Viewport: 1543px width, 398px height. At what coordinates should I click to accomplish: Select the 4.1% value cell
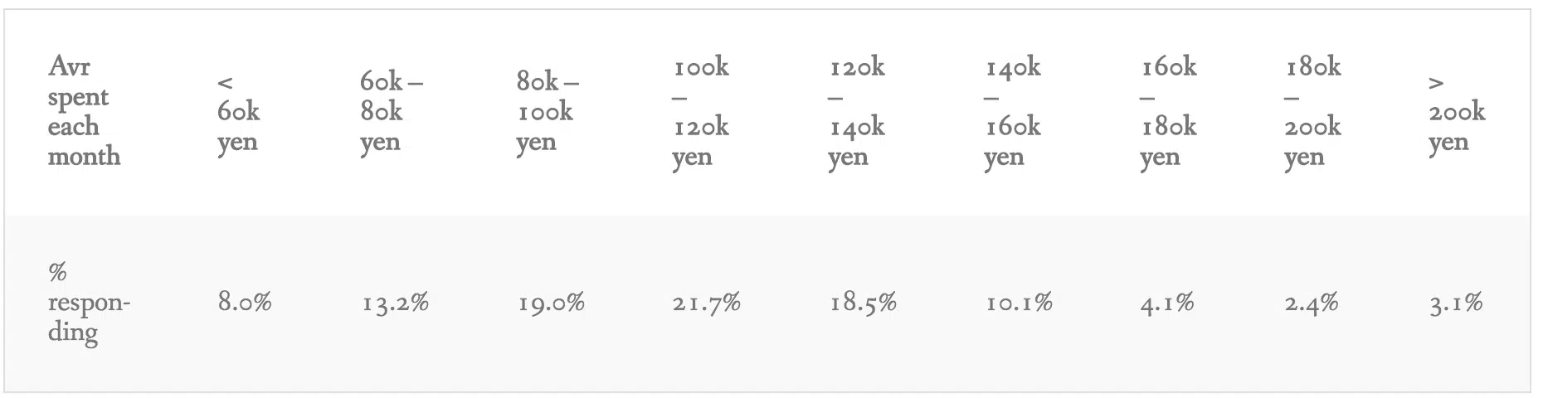pos(1167,302)
